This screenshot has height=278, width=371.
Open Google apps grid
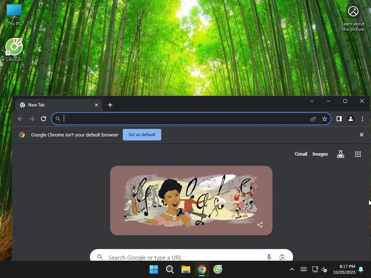click(358, 154)
